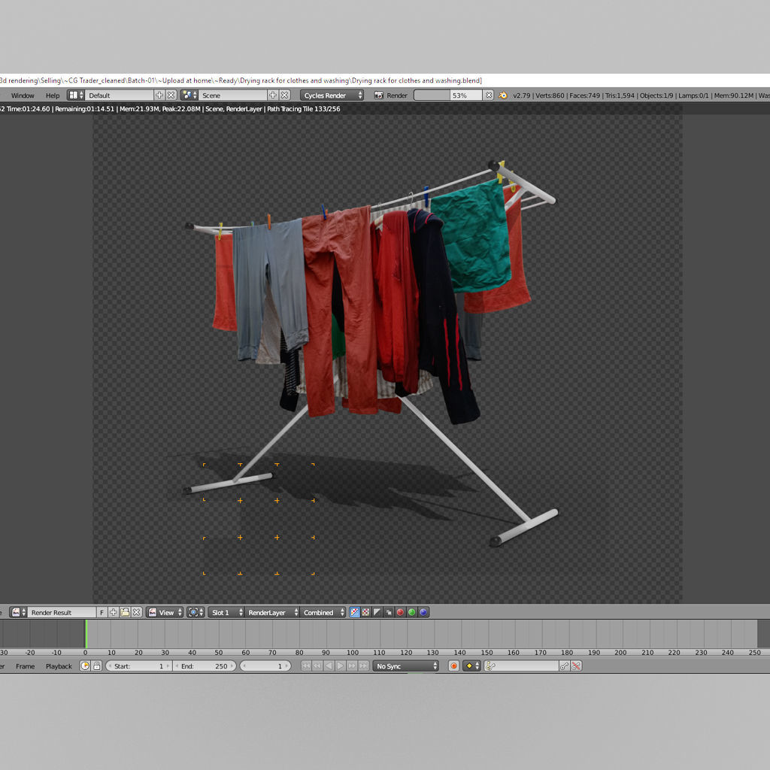Open the No Sync dropdown
The image size is (770, 770).
pos(405,666)
